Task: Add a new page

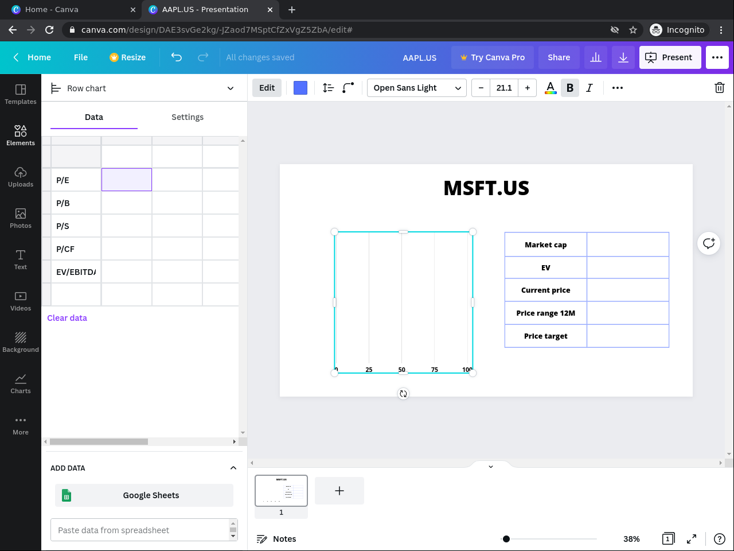Action: [x=339, y=491]
